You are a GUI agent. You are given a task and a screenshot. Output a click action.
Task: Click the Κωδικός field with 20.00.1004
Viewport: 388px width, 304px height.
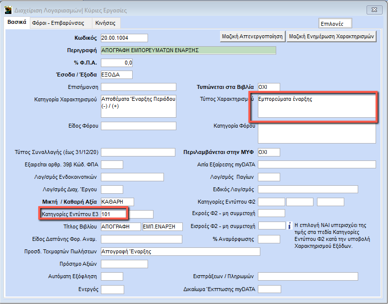(124, 38)
